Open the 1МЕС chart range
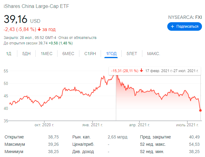Screen dimensions: 205x157 47,54
